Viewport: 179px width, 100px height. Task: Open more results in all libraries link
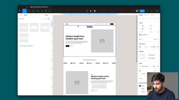(26, 46)
